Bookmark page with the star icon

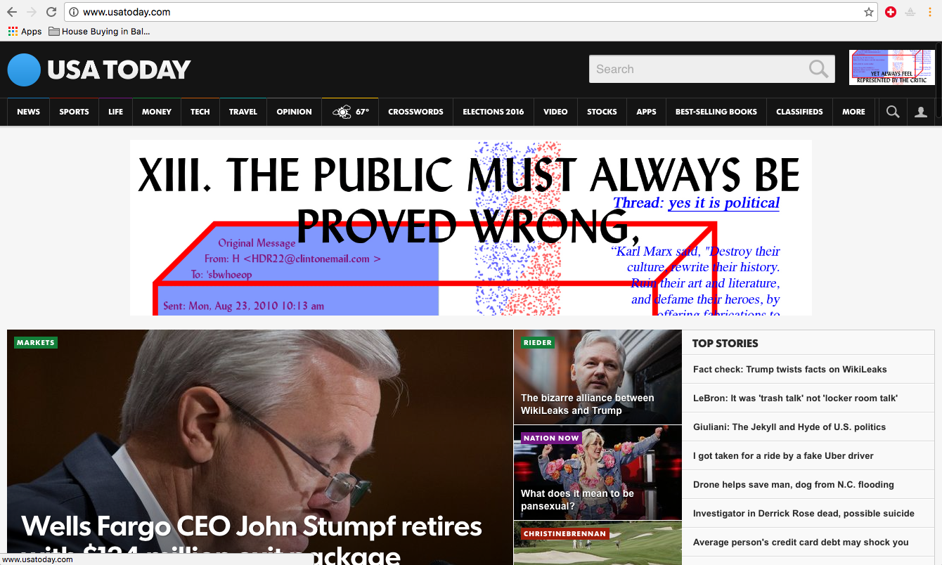pyautogui.click(x=869, y=12)
